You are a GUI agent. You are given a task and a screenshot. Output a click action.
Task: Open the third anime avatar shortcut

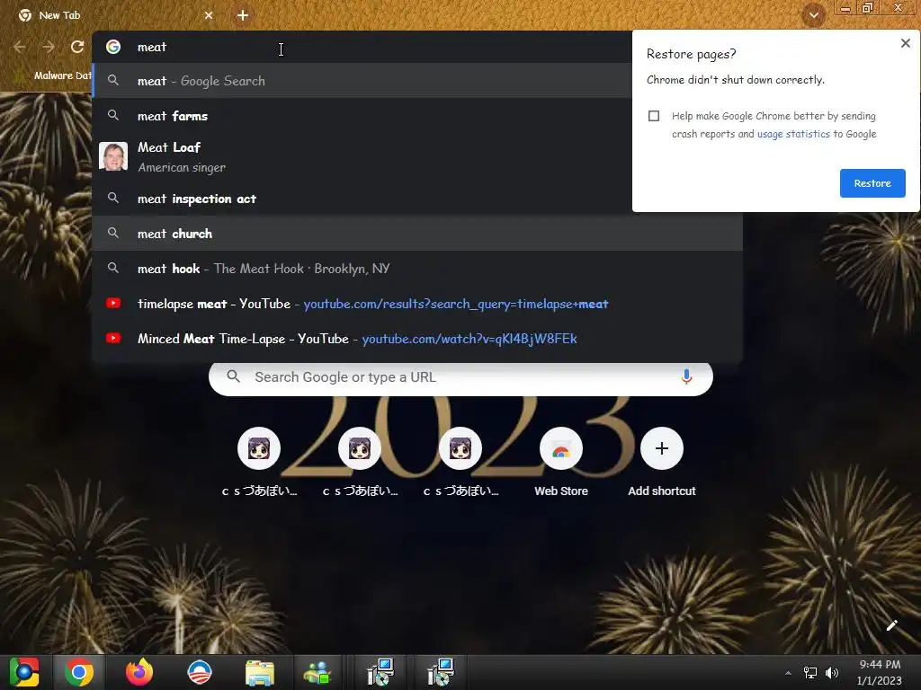click(460, 449)
